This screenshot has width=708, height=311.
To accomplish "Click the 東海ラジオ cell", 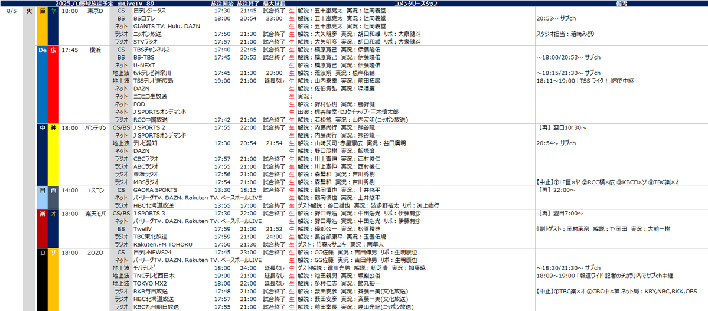I will [x=146, y=173].
